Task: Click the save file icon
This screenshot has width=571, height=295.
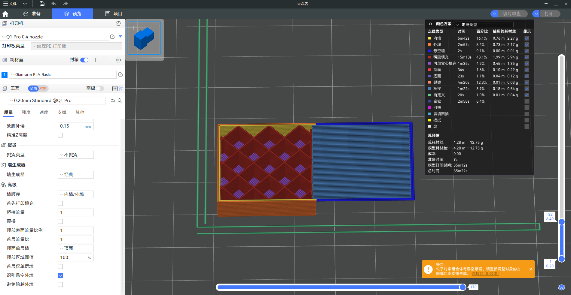Action: [42, 4]
